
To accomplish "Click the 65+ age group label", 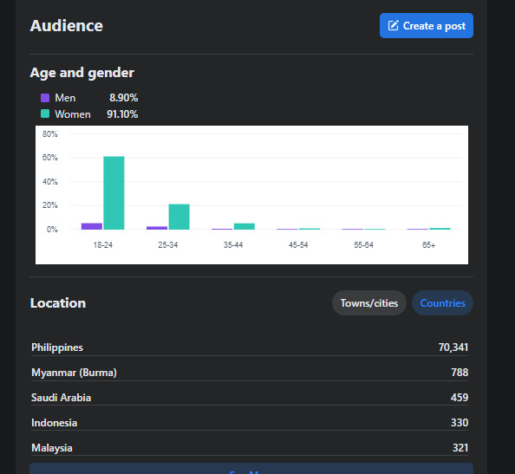I will [428, 245].
